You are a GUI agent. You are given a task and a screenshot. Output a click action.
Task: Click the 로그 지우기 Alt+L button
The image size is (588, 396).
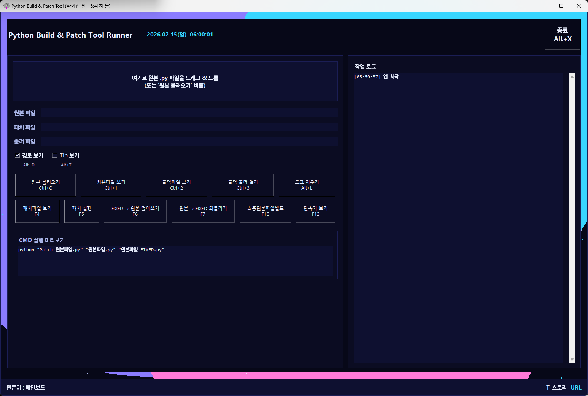307,185
